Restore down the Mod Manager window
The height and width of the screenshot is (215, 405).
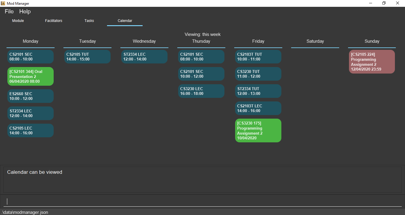[384, 3]
